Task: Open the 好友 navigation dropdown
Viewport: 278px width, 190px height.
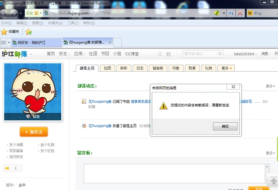Action: click(64, 54)
